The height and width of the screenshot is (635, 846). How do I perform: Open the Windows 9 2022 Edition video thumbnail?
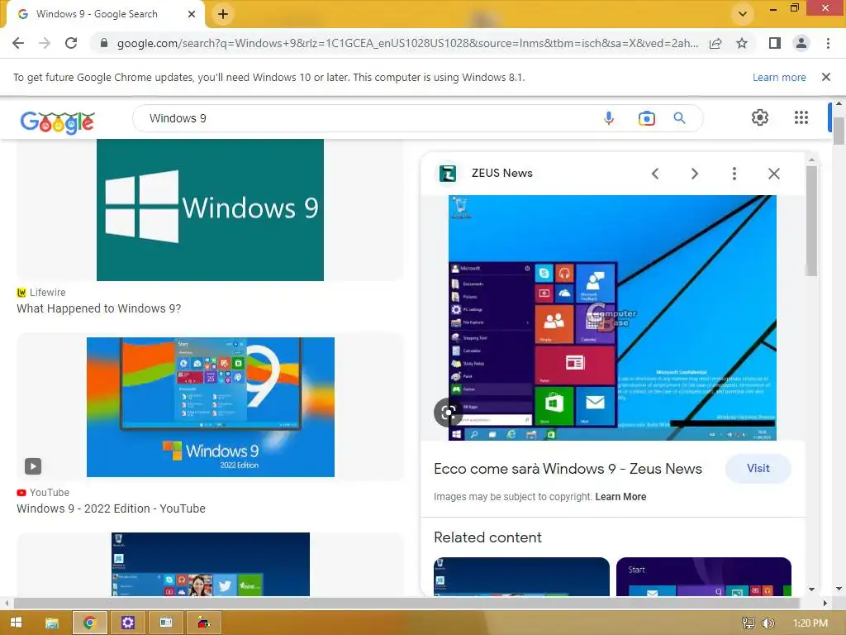(x=211, y=407)
